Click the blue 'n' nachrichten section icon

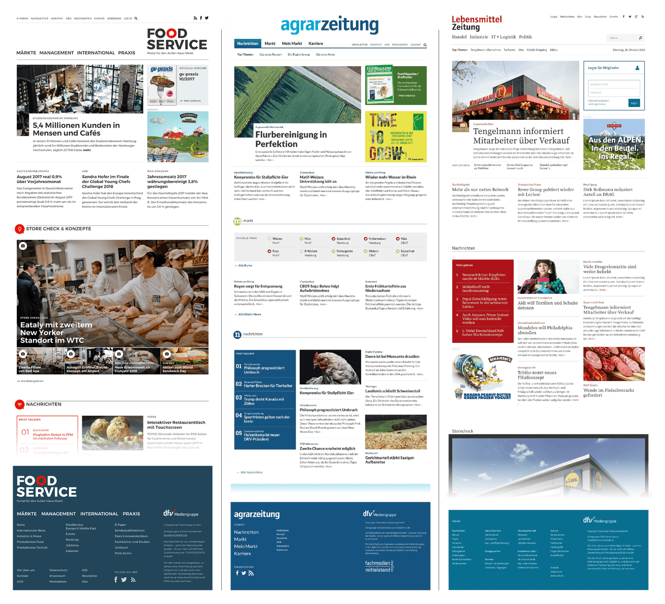(x=237, y=334)
